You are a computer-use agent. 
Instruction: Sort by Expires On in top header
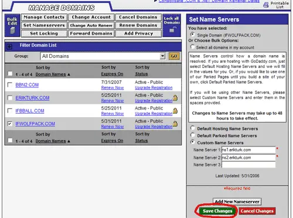point(112,74)
